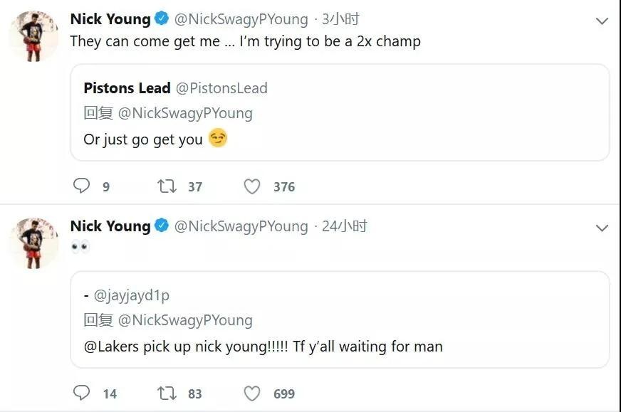
Task: Open @NickSwagyPYoung handle on second tweet
Action: coord(241,226)
